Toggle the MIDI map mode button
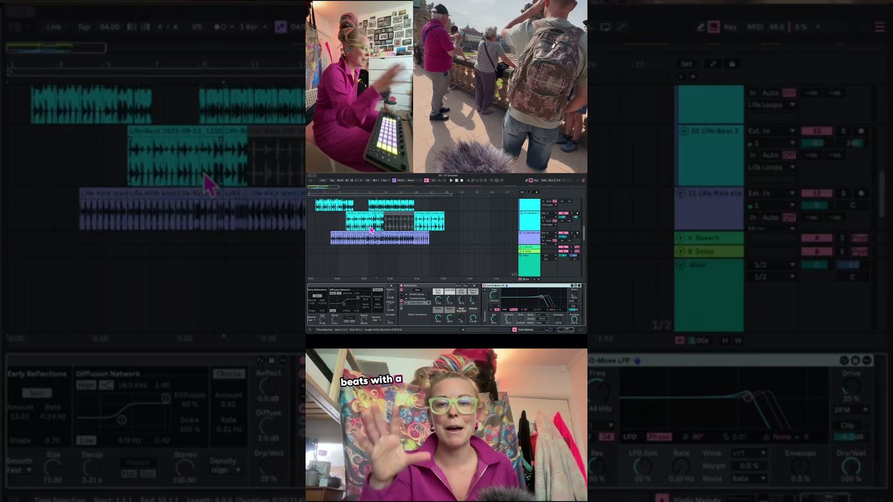The image size is (893, 502). click(x=543, y=181)
